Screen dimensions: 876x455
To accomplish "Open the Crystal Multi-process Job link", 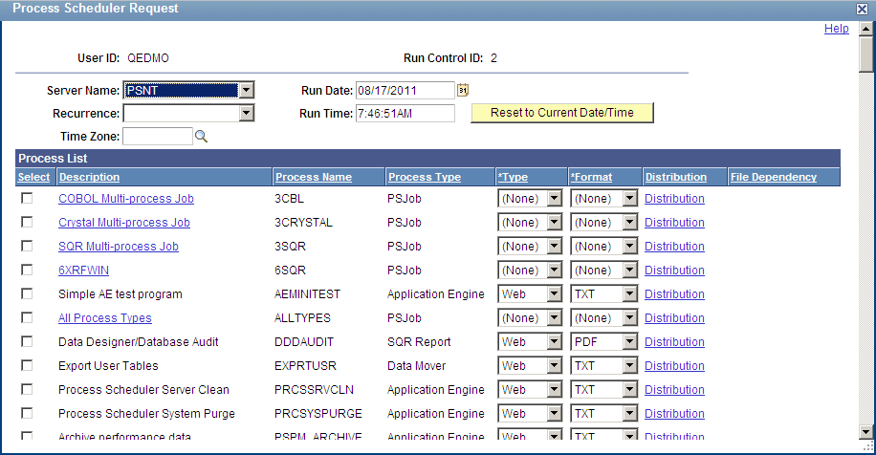I will click(124, 223).
